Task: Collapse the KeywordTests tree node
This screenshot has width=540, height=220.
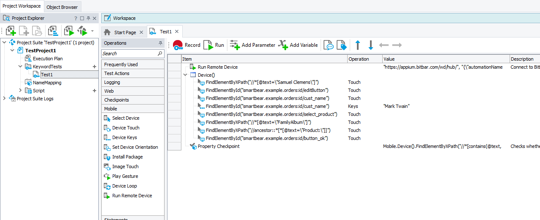Action: pyautogui.click(x=20, y=67)
